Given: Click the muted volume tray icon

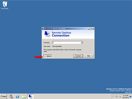Looking at the screenshot, I should 120,97.
